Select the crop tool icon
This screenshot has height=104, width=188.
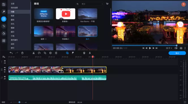[x=45, y=53]
